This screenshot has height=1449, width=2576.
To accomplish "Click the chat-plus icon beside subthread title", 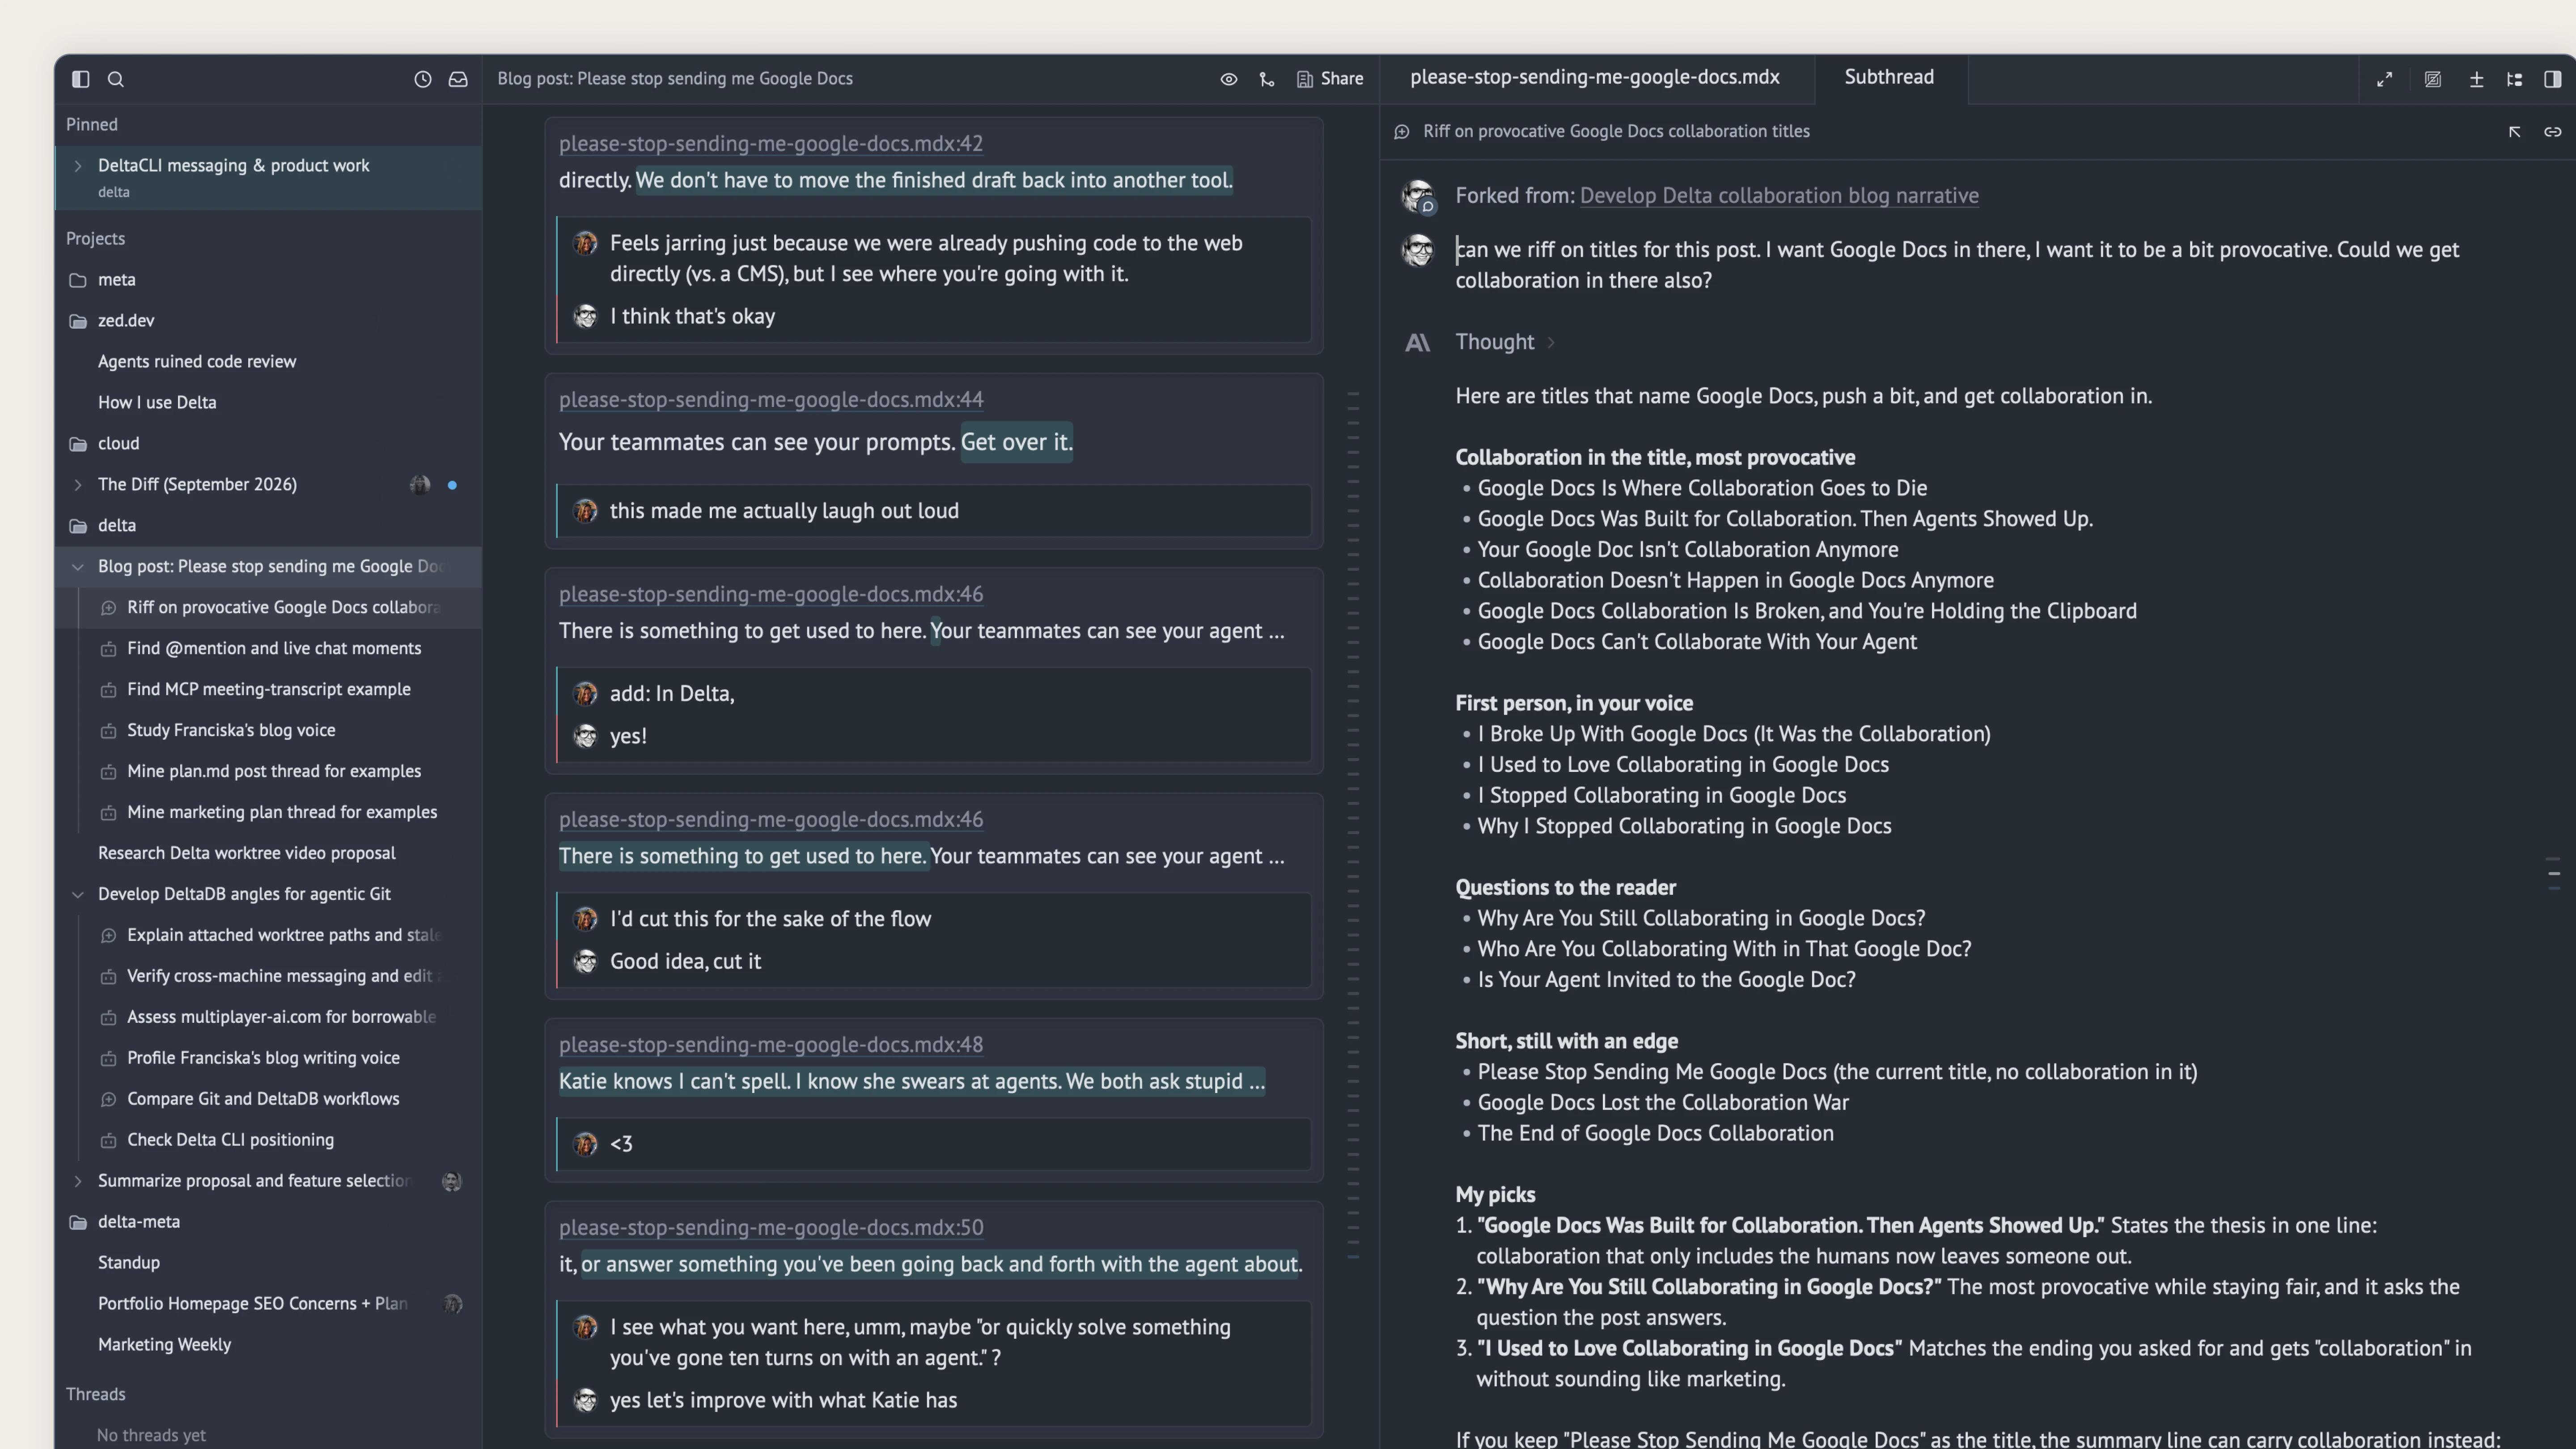I will click(x=1402, y=132).
